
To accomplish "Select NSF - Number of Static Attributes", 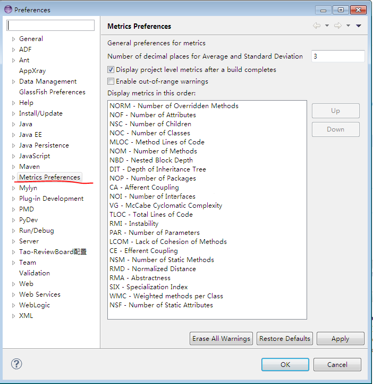I will (161, 305).
